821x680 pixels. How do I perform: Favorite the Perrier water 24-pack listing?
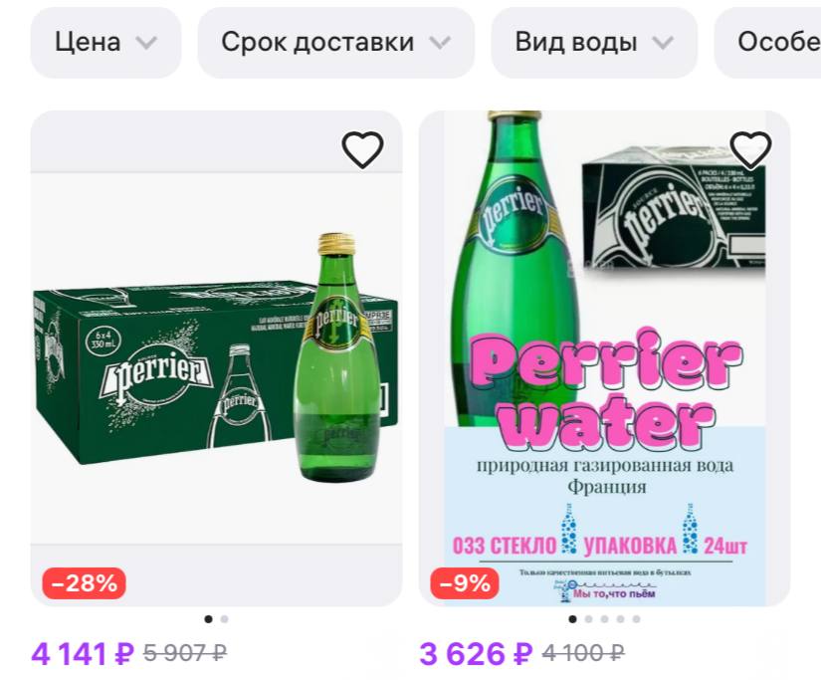pos(750,149)
